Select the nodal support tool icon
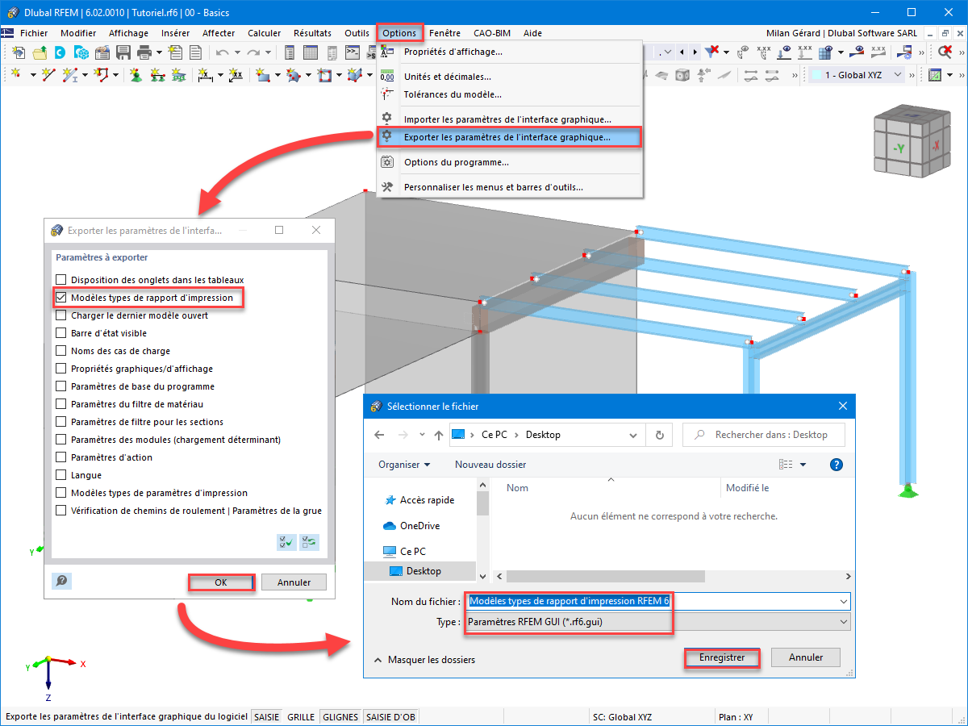968x726 pixels. [136, 75]
